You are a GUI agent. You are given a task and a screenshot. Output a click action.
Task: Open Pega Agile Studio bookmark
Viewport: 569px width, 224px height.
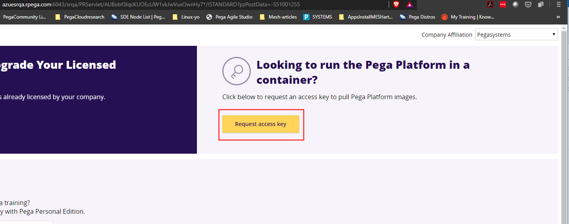click(x=229, y=17)
